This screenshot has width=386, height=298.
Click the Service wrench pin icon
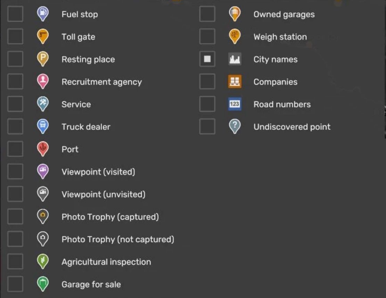click(43, 104)
